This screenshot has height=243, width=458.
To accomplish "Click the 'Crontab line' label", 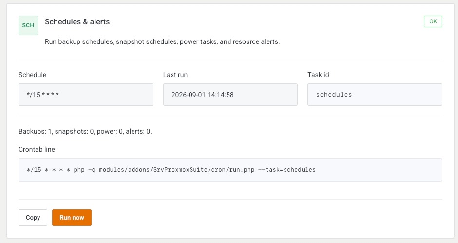I will 37,149.
